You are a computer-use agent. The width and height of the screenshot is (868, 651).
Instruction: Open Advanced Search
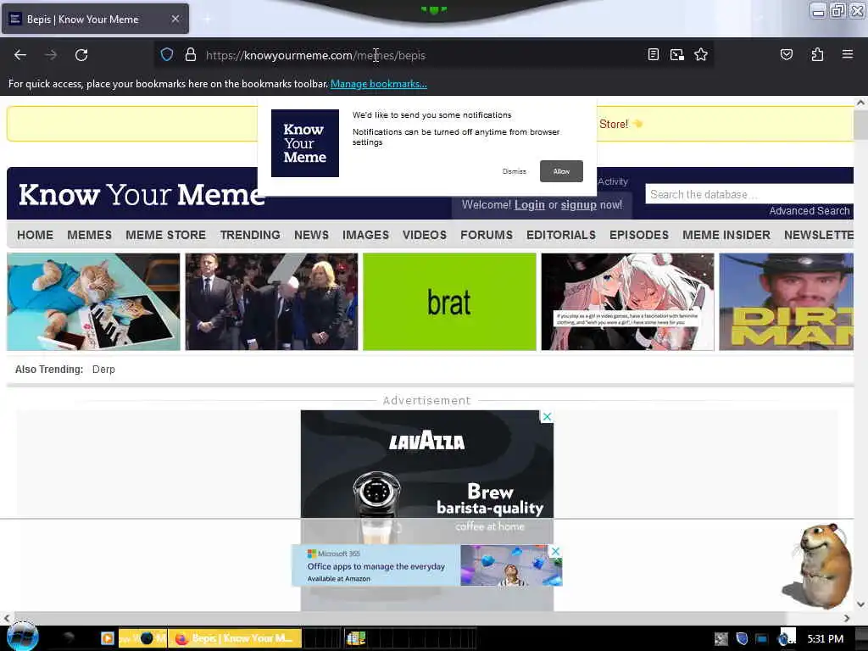pyautogui.click(x=810, y=211)
